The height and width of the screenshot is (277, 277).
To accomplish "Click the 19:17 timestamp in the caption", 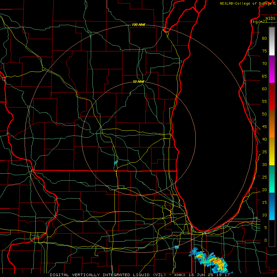I will click(223, 275).
